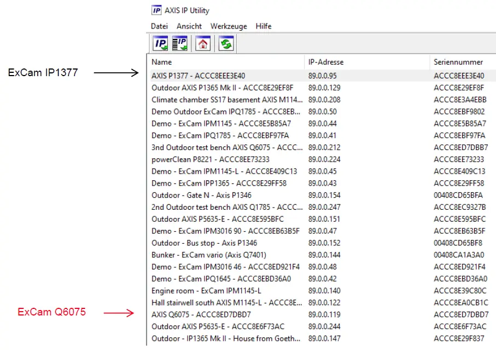
Task: Open the Werkzeuge menu
Action: tap(229, 26)
